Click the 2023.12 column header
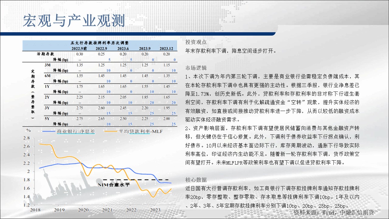389x219 pixels. coord(167,49)
